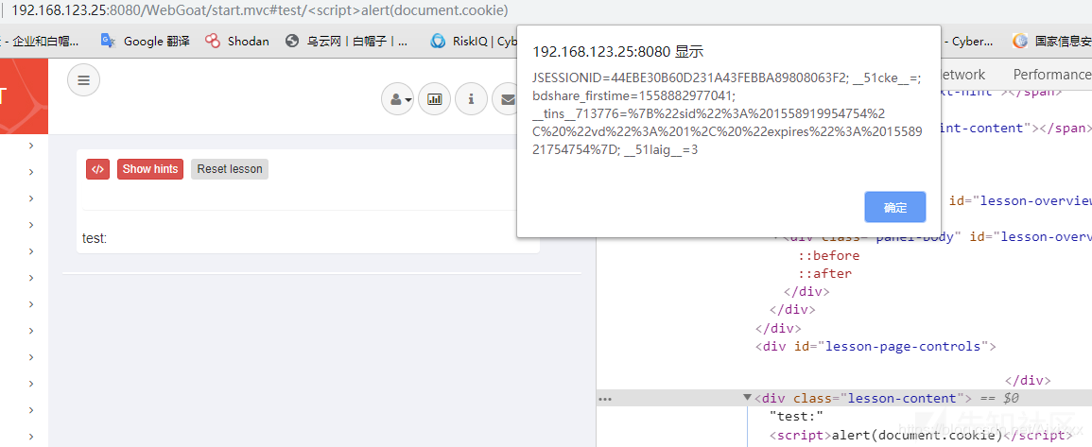Open the Google 翻译 bookmark
The image size is (1092, 447).
coord(145,41)
